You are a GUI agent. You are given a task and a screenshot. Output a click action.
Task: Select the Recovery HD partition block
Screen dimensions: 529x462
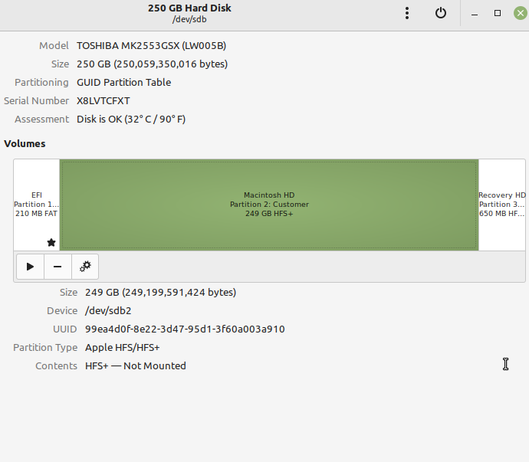(x=502, y=205)
